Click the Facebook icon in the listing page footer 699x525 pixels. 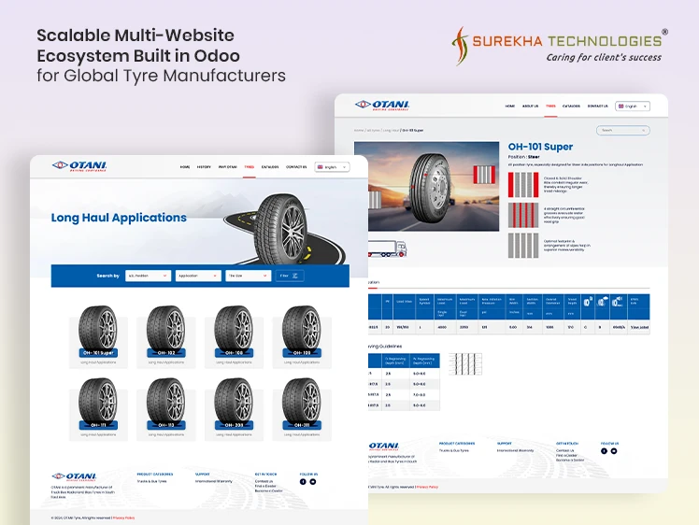[303, 482]
